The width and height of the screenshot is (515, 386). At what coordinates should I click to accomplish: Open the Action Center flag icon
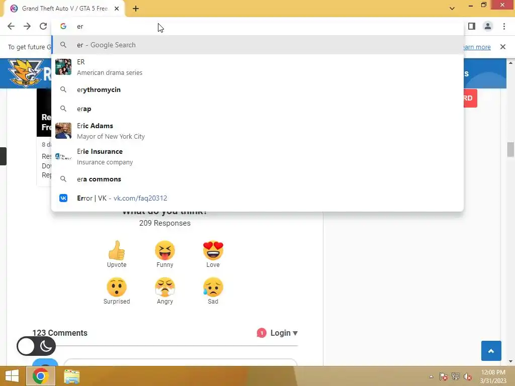point(443,376)
